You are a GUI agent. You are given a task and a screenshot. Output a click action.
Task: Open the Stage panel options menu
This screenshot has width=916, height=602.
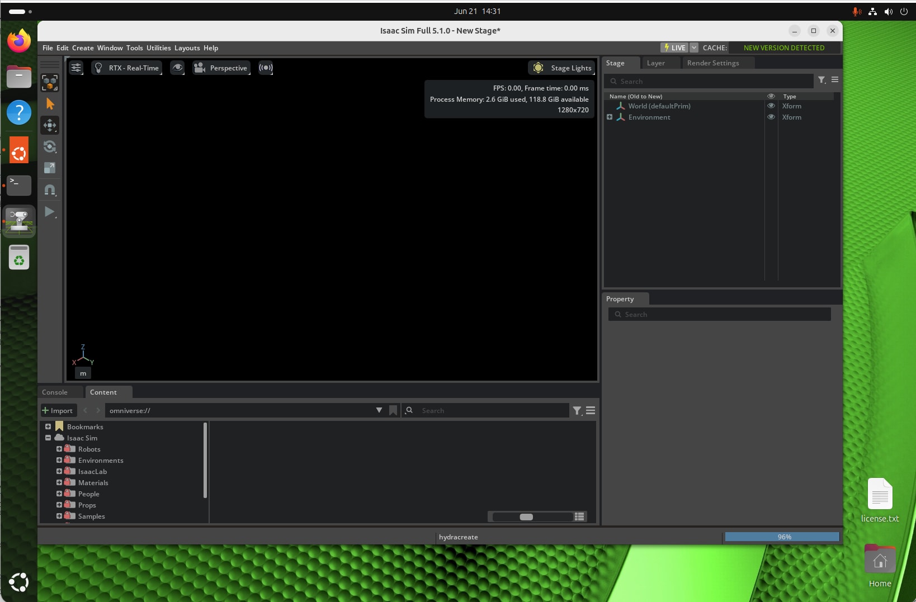835,80
